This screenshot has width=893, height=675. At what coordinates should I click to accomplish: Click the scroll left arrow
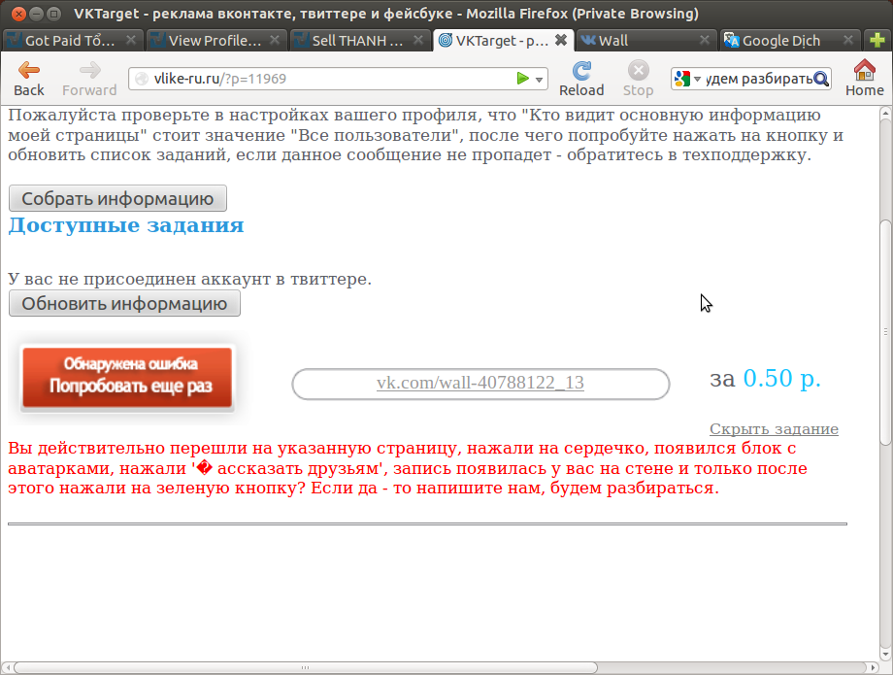tap(8, 667)
